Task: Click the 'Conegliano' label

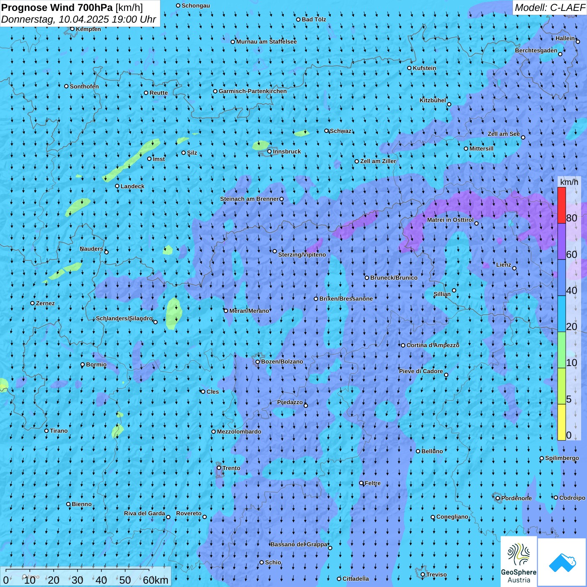Action: point(452,517)
